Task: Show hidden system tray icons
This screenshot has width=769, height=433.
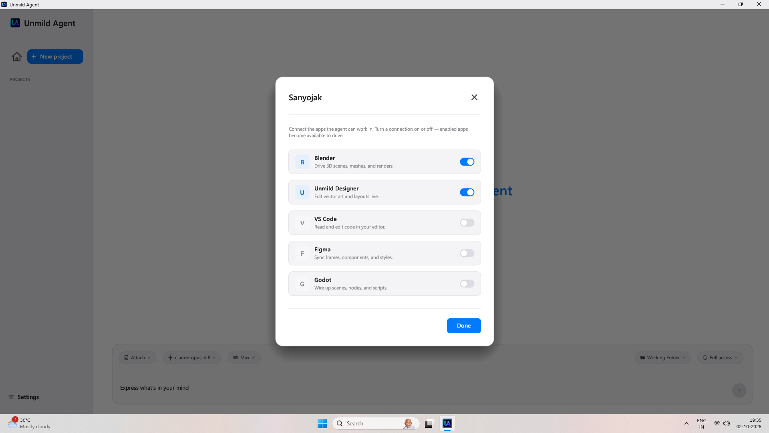Action: tap(686, 423)
